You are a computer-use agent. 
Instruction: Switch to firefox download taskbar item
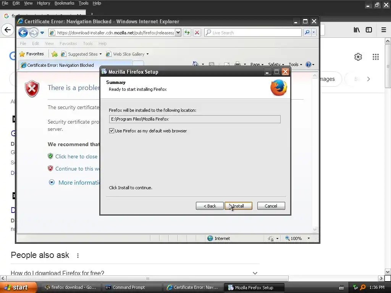(70, 287)
